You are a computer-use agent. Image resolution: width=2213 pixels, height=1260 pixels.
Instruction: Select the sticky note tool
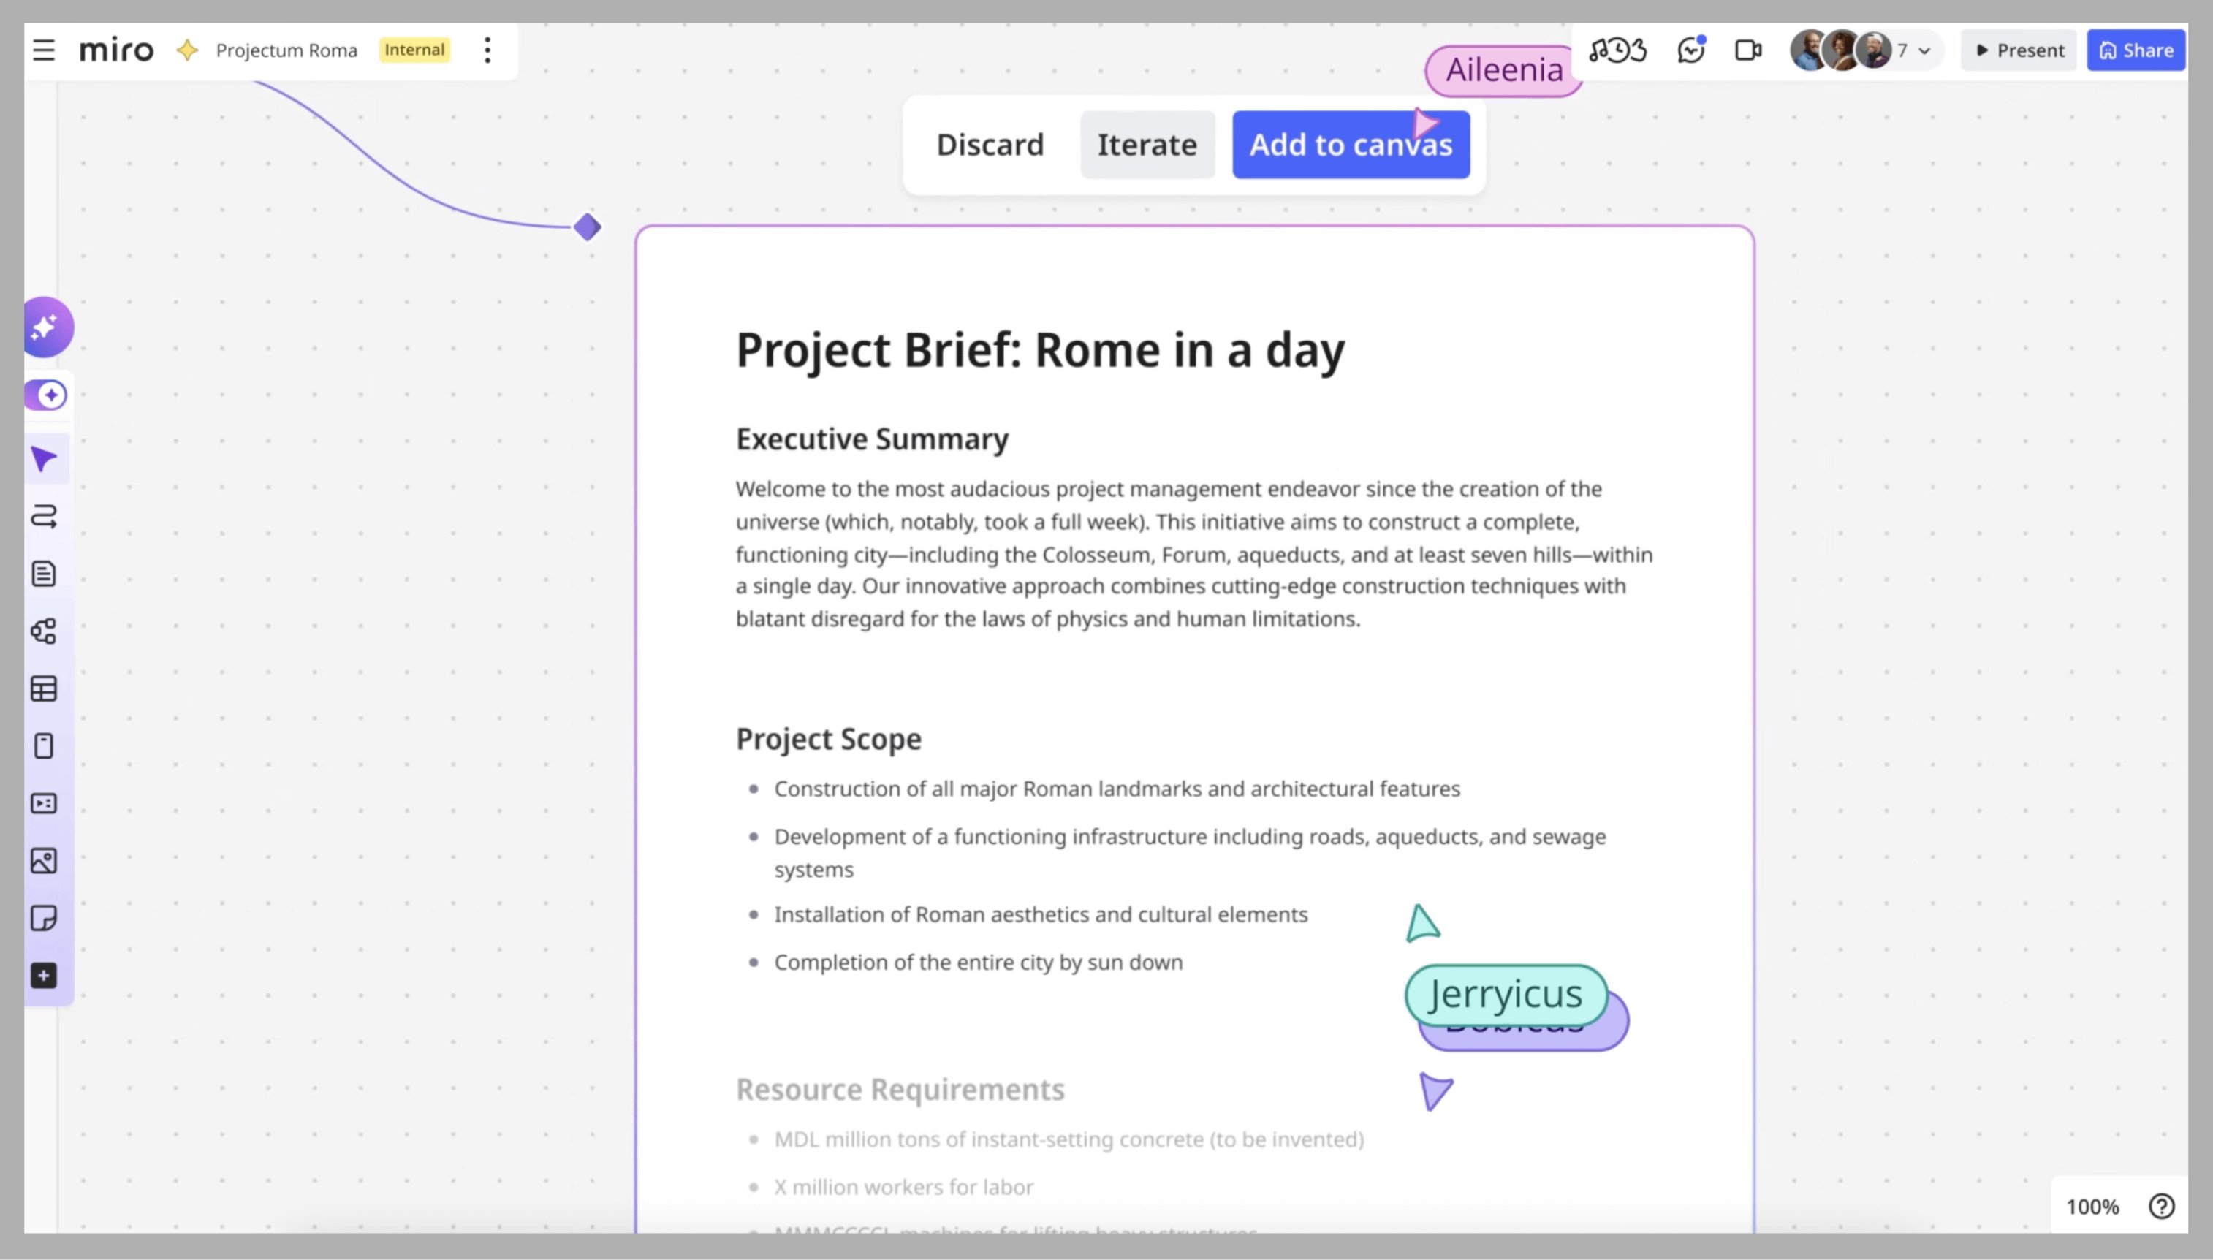point(44,918)
